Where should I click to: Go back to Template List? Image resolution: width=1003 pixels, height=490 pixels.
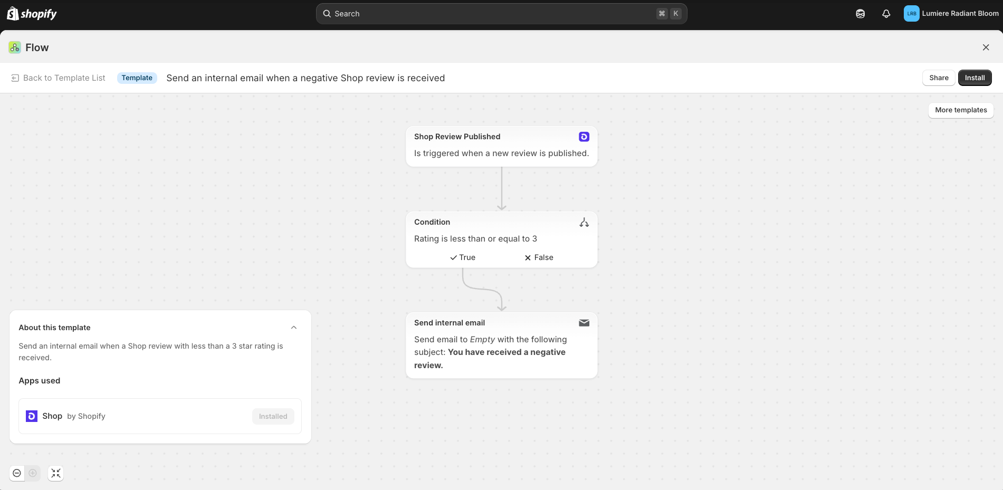(58, 78)
